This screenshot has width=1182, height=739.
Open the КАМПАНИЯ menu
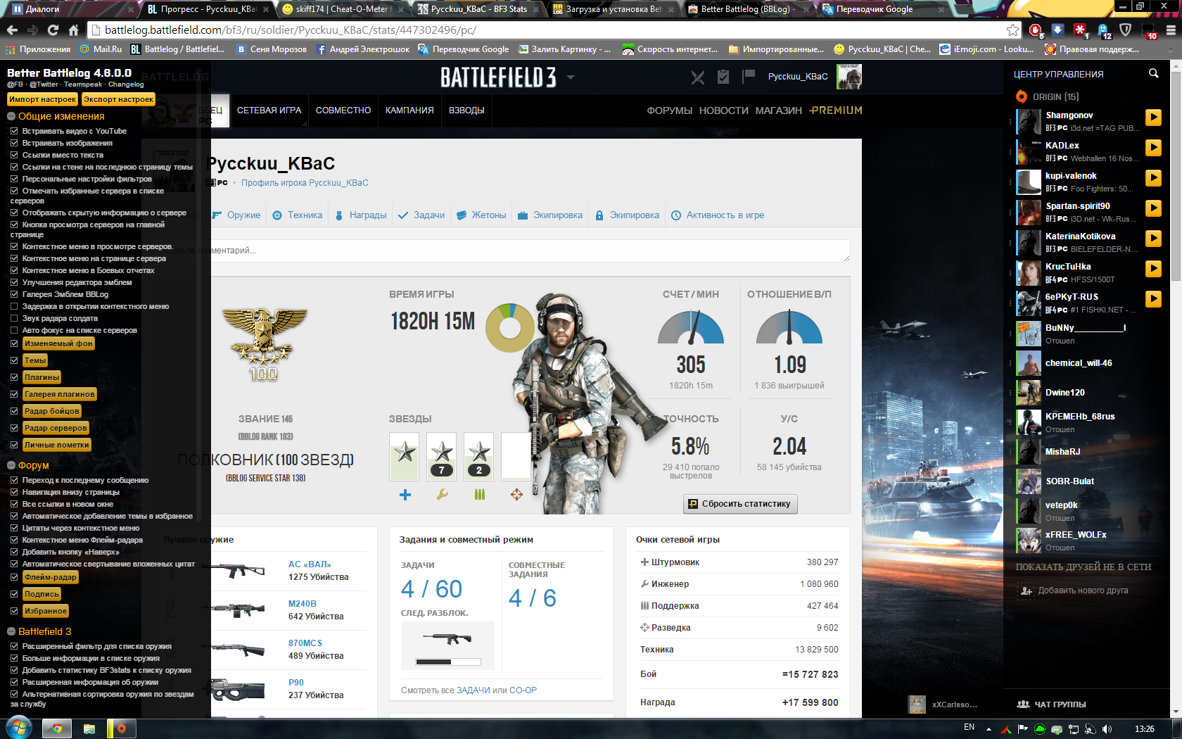coord(409,110)
